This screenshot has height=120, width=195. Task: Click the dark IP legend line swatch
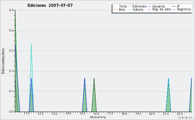[x=174, y=6]
